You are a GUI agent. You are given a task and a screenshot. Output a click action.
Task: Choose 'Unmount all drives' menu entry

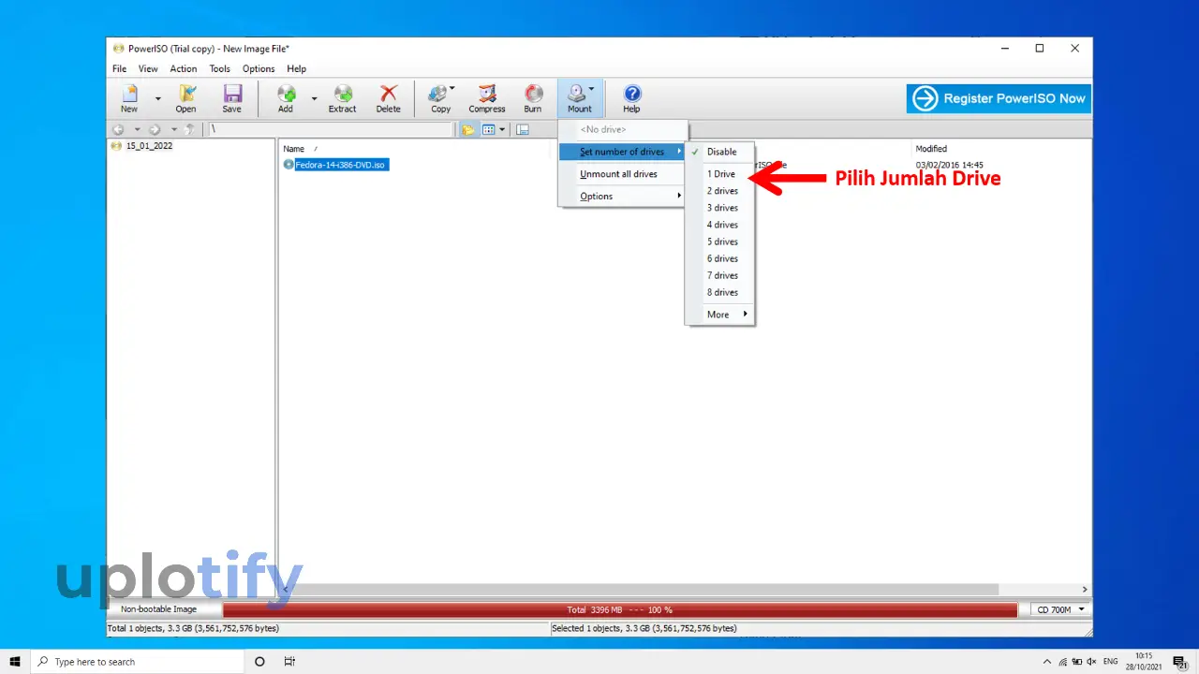pyautogui.click(x=622, y=174)
